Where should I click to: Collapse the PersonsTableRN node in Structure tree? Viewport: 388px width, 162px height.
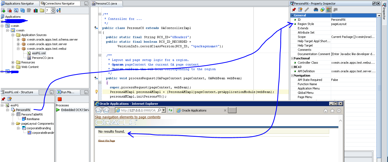[13, 114]
